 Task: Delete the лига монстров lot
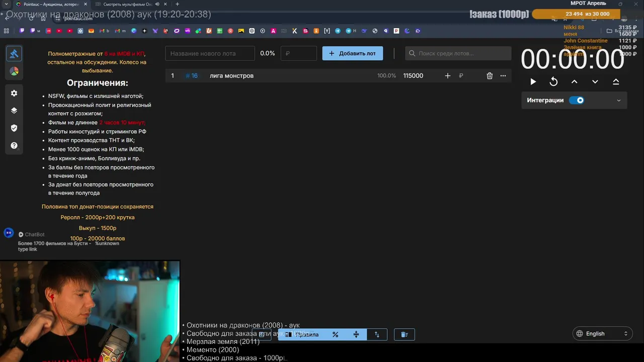pyautogui.click(x=490, y=75)
